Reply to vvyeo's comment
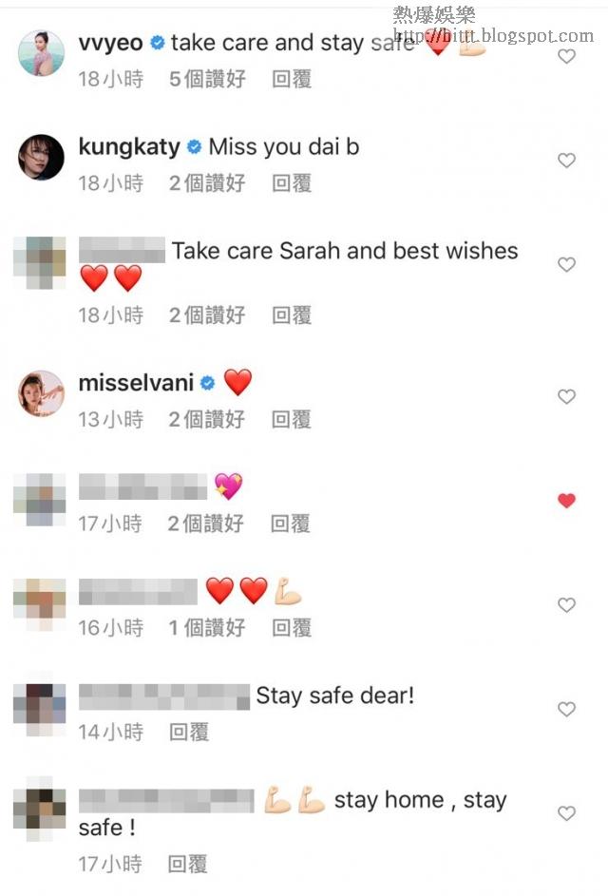Image resolution: width=608 pixels, height=896 pixels. [x=292, y=79]
